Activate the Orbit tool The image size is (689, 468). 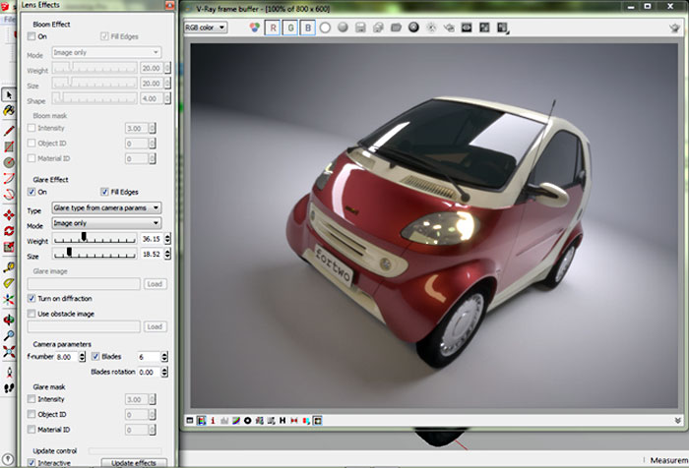[8, 320]
